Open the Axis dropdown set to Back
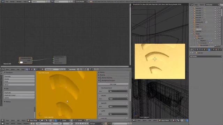 coord(118,107)
